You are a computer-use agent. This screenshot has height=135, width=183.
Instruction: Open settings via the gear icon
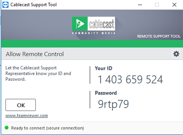[x=176, y=54]
